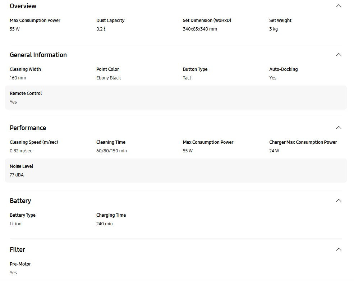Click the Point Color value Ebony Black
Viewport: 354px width, 281px height.
pos(109,78)
